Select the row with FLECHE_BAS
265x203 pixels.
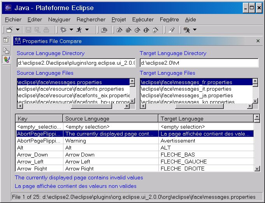coord(135,155)
